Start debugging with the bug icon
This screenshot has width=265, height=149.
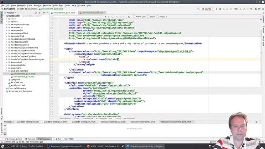220,9
